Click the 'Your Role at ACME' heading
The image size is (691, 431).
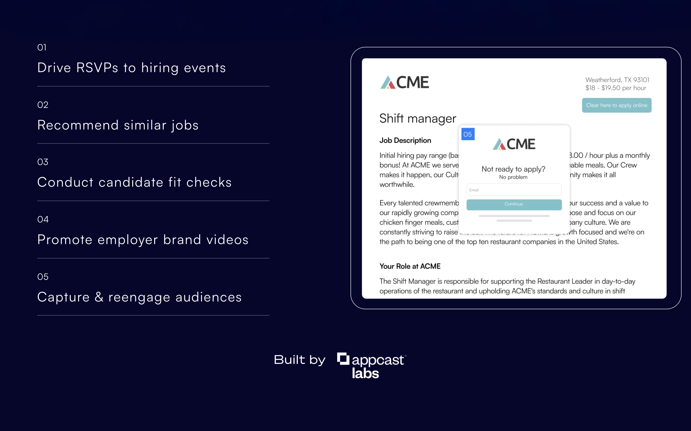(410, 266)
